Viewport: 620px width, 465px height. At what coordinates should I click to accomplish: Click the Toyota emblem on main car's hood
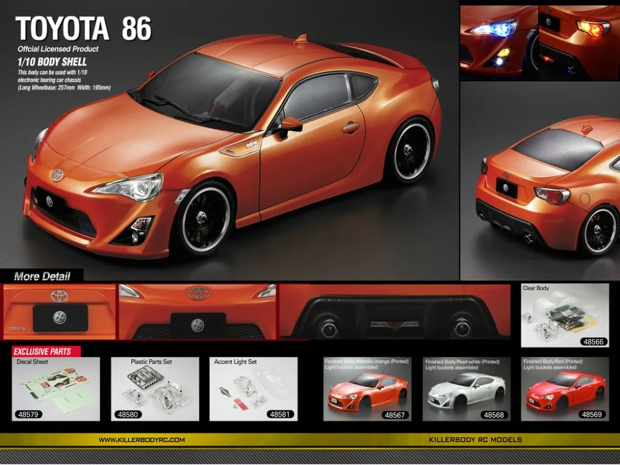(x=57, y=175)
